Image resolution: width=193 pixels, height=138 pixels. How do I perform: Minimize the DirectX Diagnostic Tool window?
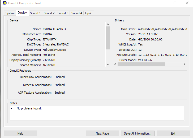pos(163,3)
